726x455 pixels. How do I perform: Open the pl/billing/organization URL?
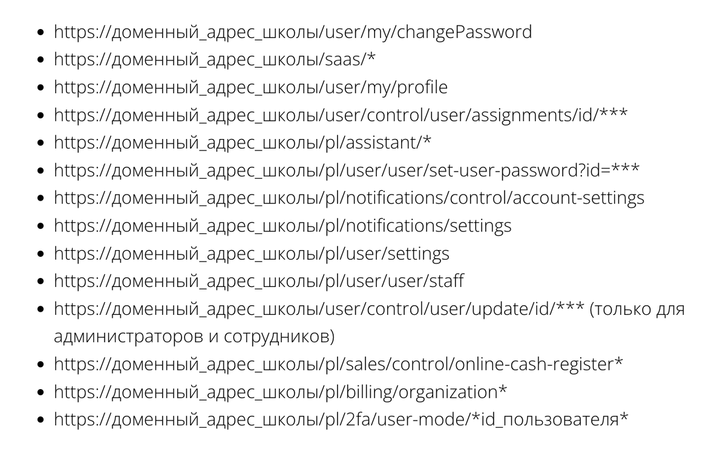click(281, 393)
